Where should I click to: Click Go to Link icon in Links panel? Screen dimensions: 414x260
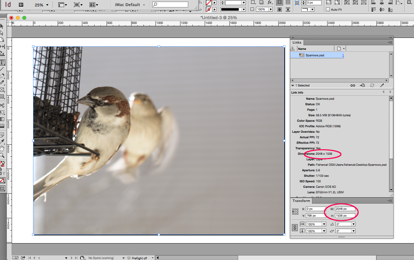(362, 85)
